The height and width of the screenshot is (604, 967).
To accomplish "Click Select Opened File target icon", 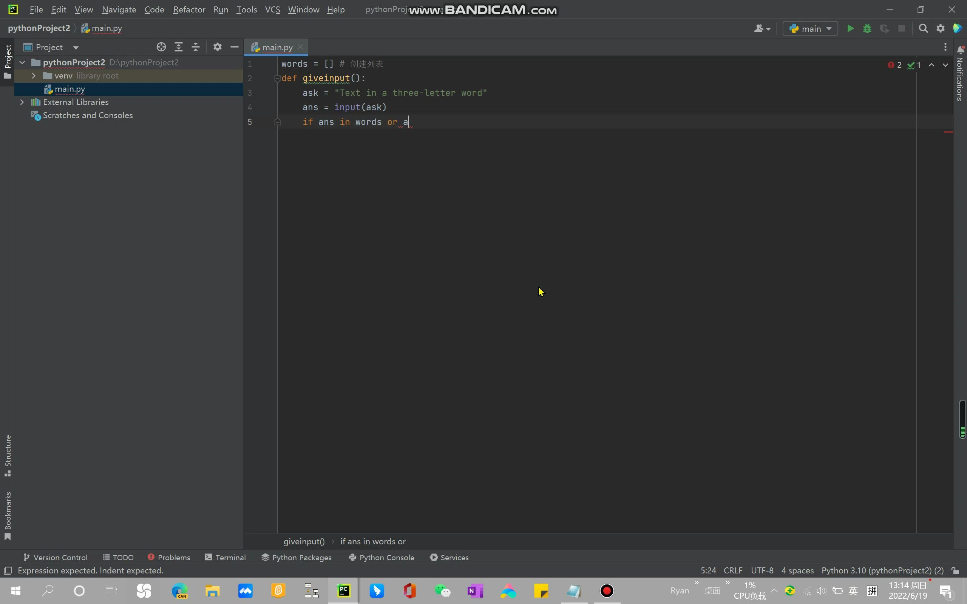I will 161,47.
